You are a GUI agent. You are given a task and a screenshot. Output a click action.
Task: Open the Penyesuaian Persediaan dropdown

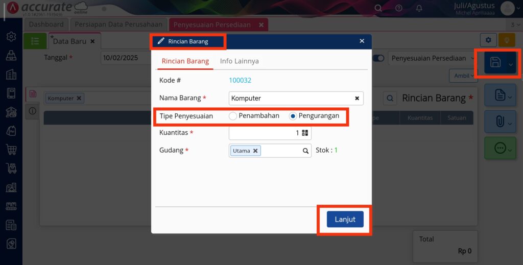click(432, 58)
